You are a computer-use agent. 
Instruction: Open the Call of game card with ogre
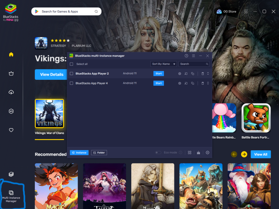click(x=201, y=186)
